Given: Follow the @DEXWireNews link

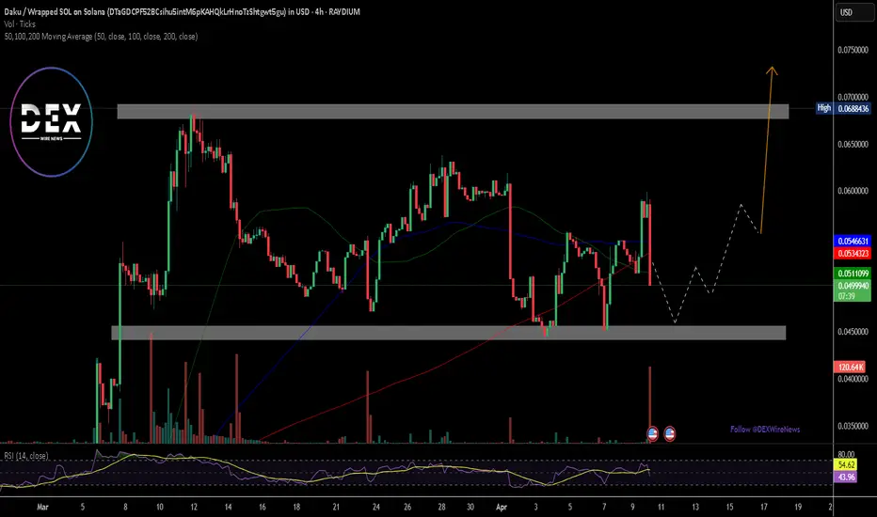Looking at the screenshot, I should tap(765, 430).
